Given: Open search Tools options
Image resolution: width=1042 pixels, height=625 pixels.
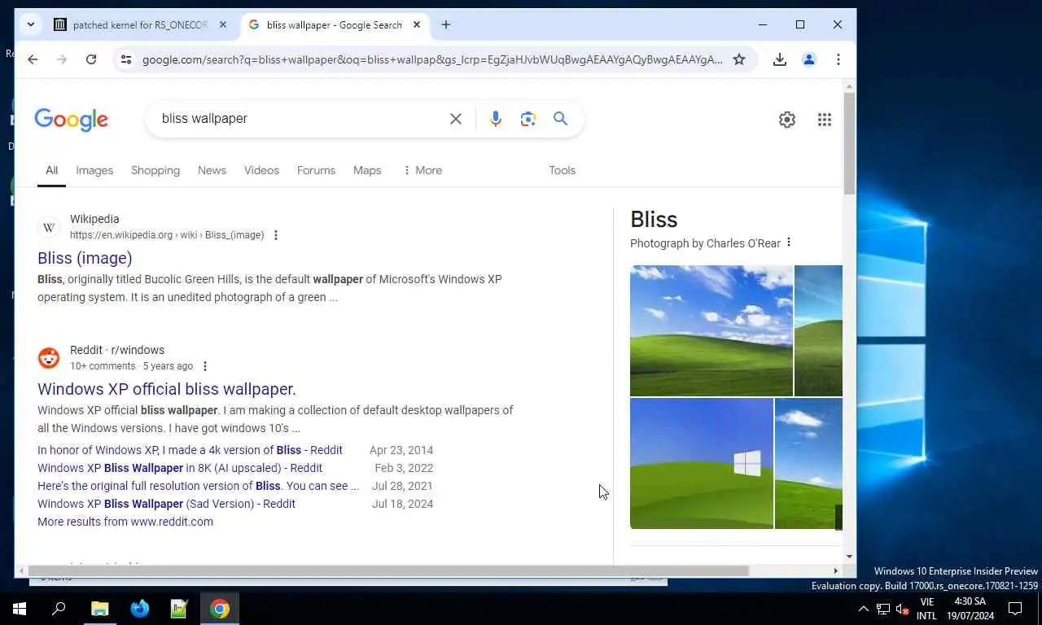Looking at the screenshot, I should point(562,170).
